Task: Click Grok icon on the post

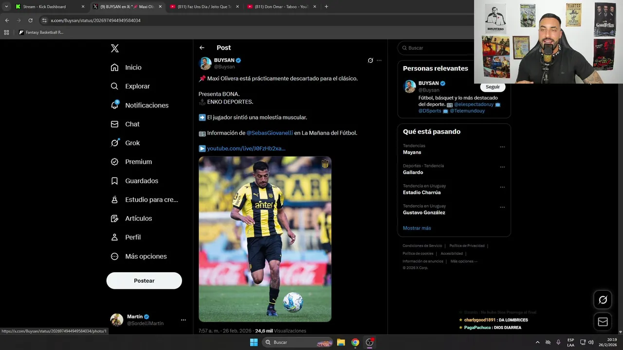Action: [370, 60]
